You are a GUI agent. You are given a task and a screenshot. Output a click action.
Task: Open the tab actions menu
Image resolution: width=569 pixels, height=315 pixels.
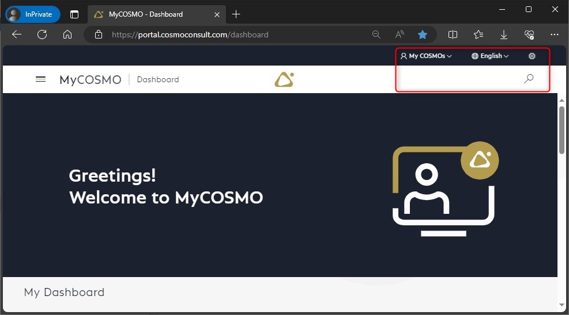(x=74, y=14)
